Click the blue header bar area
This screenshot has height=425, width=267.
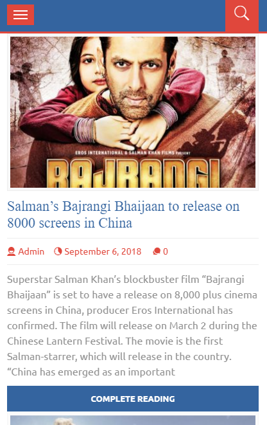(x=130, y=15)
